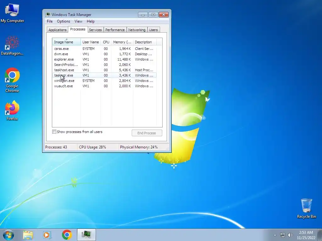
Task: Open the volume speaker tray icon
Action: [290, 235]
